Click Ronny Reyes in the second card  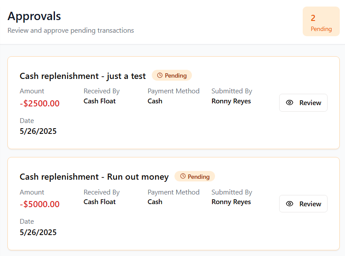(231, 202)
